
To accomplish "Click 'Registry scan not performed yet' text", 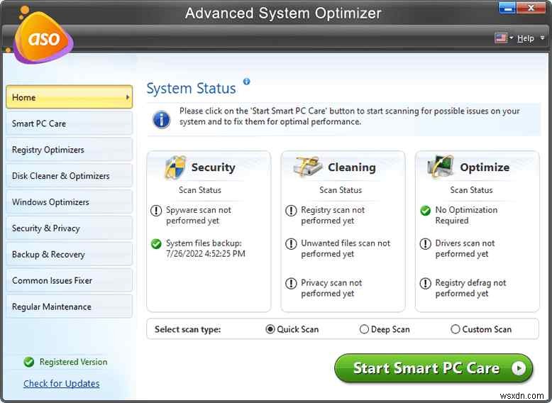I will (333, 215).
